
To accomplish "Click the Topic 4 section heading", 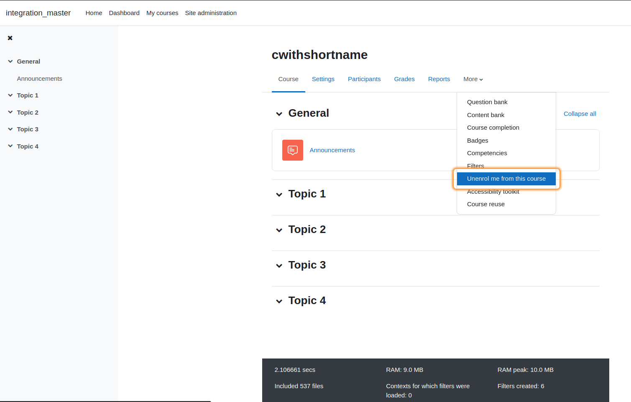I will [x=307, y=301].
